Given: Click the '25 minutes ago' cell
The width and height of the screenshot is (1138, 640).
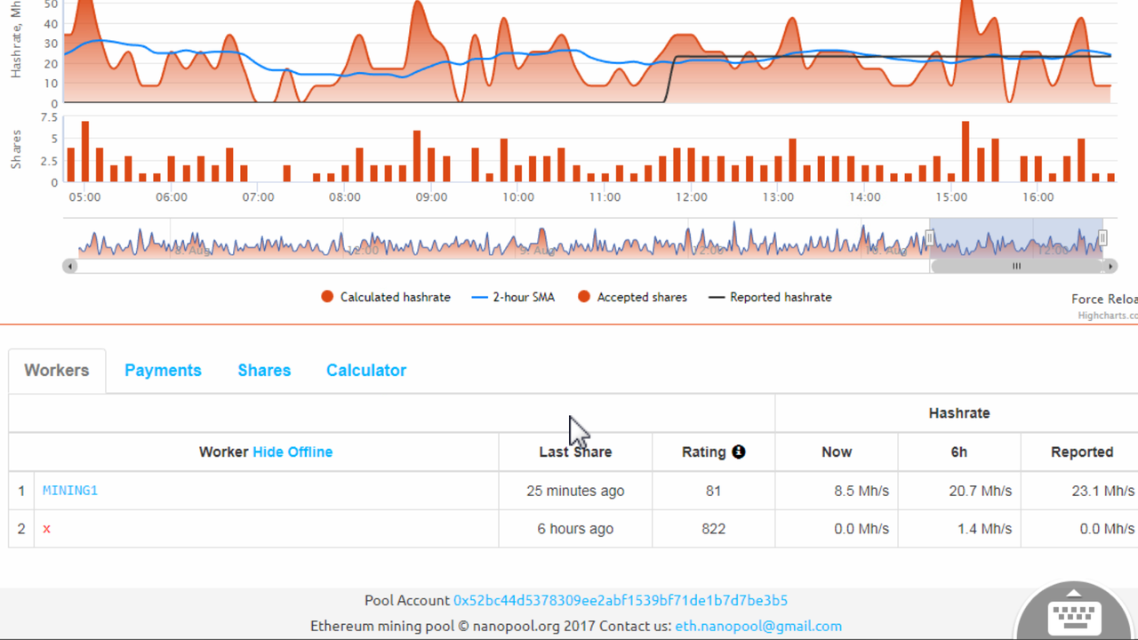Looking at the screenshot, I should click(x=575, y=491).
